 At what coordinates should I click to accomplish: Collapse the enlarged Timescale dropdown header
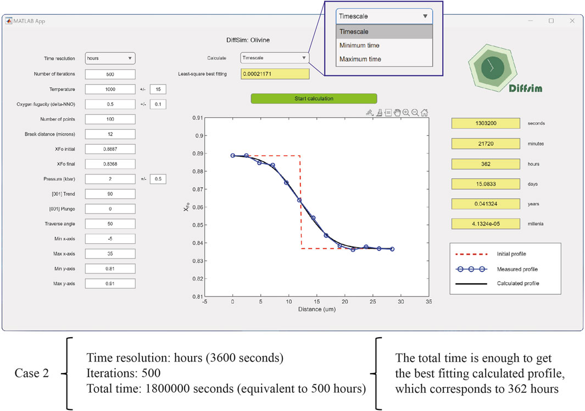tap(385, 17)
